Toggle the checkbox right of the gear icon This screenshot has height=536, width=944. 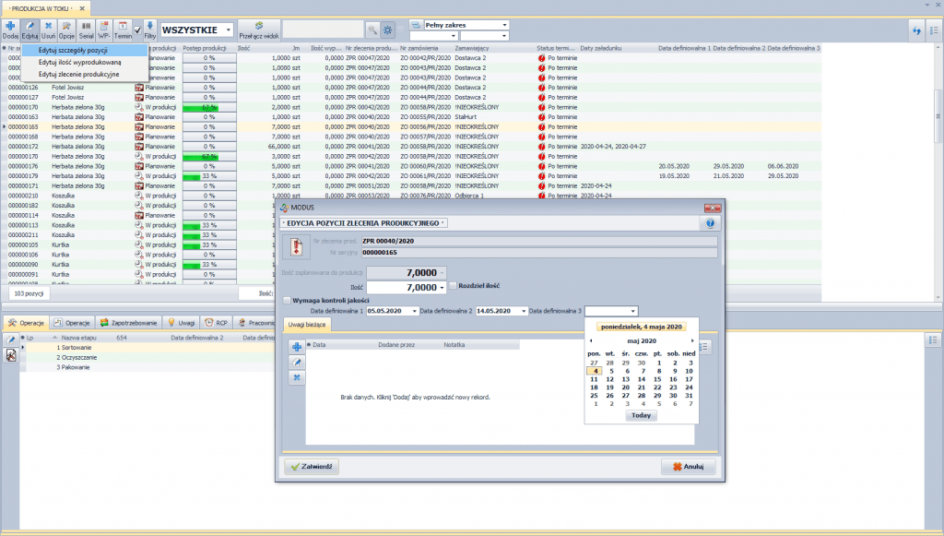tap(401, 30)
